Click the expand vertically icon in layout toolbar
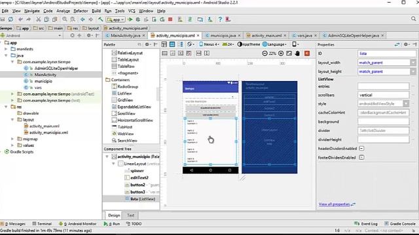The width and height of the screenshot is (419, 235). (x=207, y=54)
